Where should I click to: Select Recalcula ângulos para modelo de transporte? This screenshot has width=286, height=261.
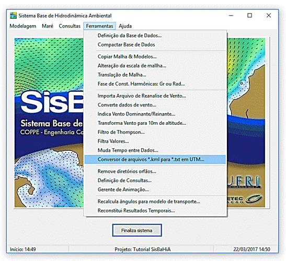[x=155, y=201]
